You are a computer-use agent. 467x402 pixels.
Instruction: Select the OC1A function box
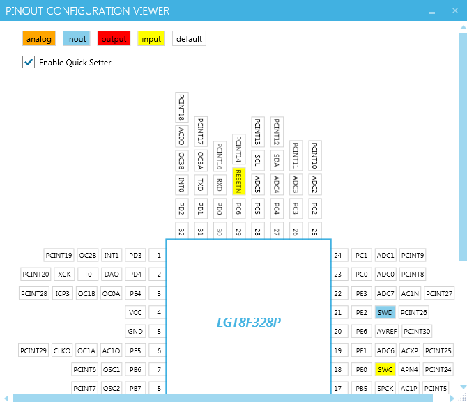[86, 350]
